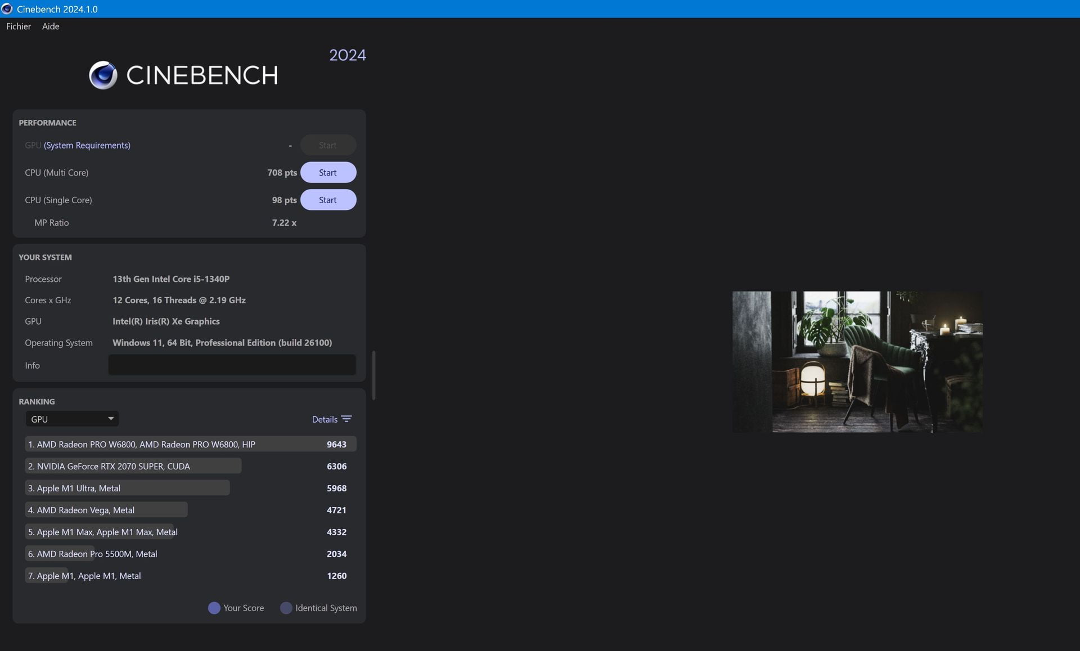Image resolution: width=1080 pixels, height=651 pixels.
Task: Open the Aide menu
Action: (51, 26)
